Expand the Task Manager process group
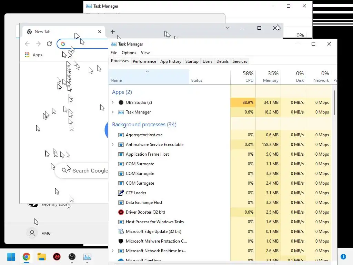 (x=113, y=112)
